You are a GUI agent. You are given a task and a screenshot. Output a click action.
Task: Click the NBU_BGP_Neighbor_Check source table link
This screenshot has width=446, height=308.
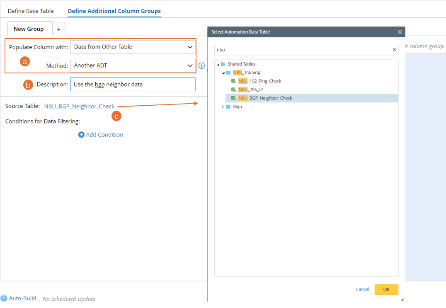coord(79,107)
